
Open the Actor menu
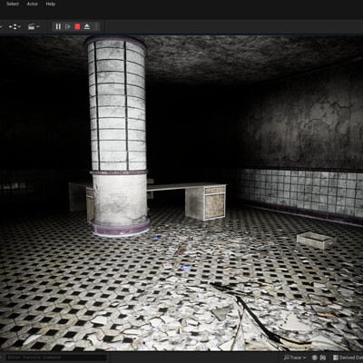pos(33,4)
